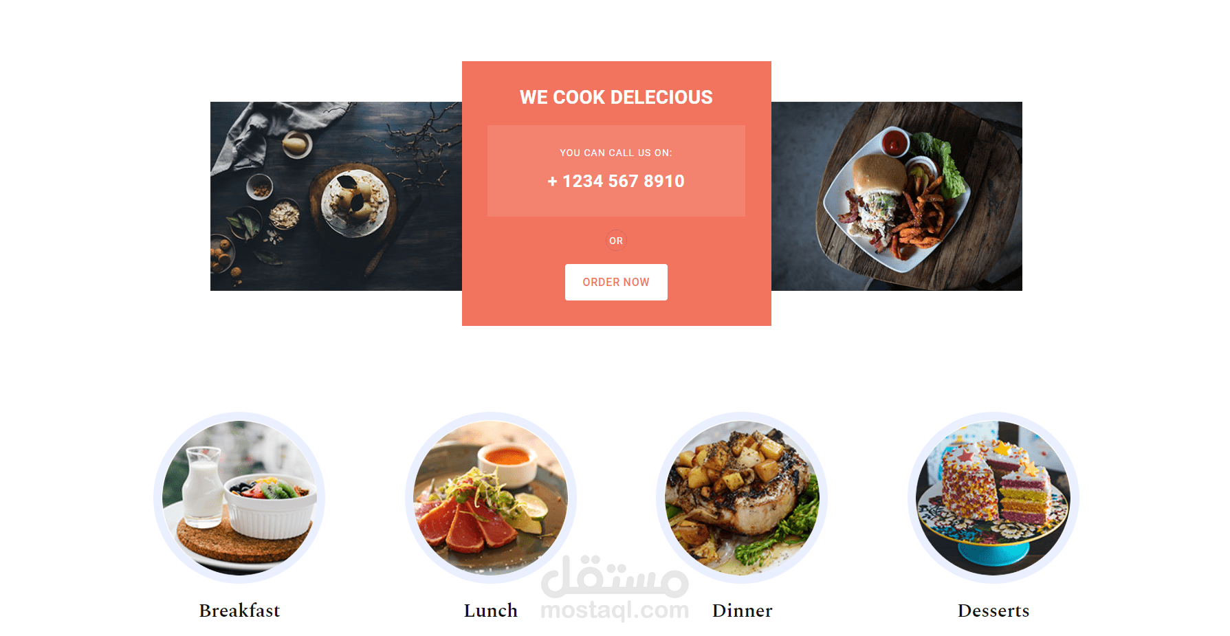Click the burger and fries photo
Viewport: 1230px width, 636px height.
(897, 196)
